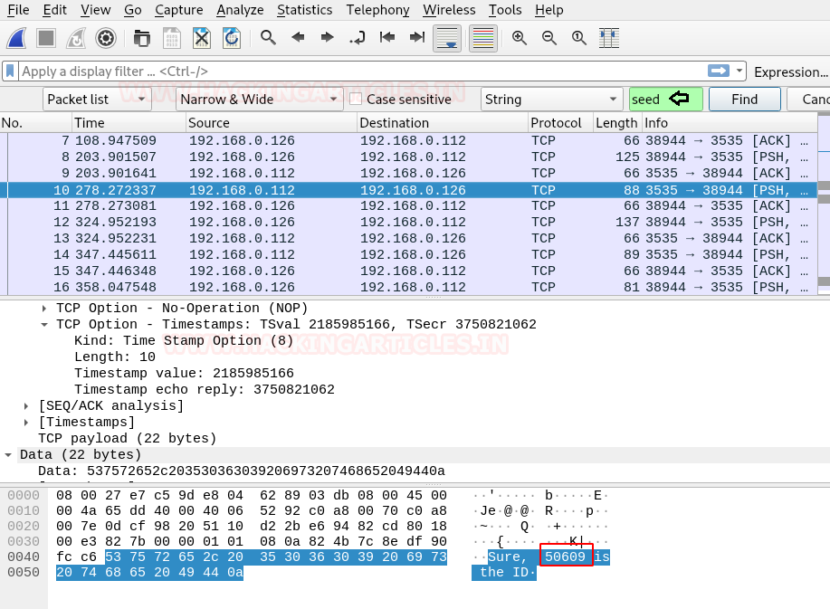The height and width of the screenshot is (609, 830).
Task: Sort by the Protocol column header
Action: tap(560, 123)
